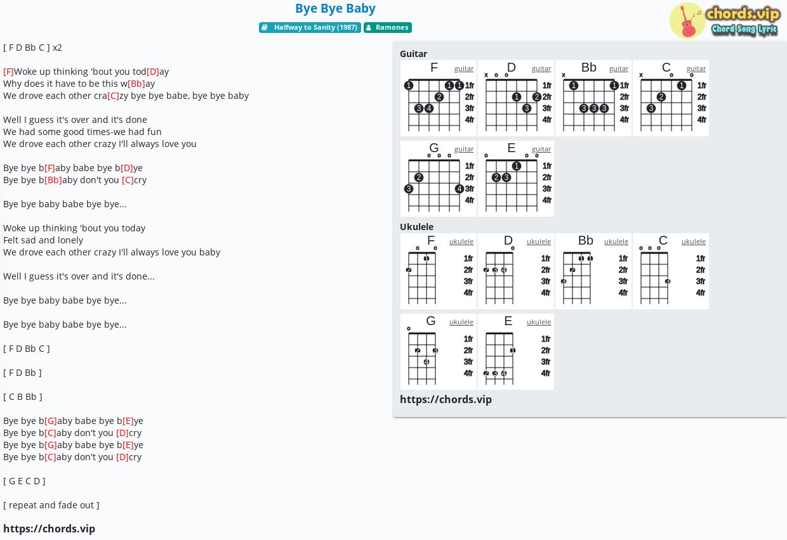This screenshot has width=787, height=540.
Task: Click [F] chord before 'Woke up thinking'
Action: [x=8, y=72]
